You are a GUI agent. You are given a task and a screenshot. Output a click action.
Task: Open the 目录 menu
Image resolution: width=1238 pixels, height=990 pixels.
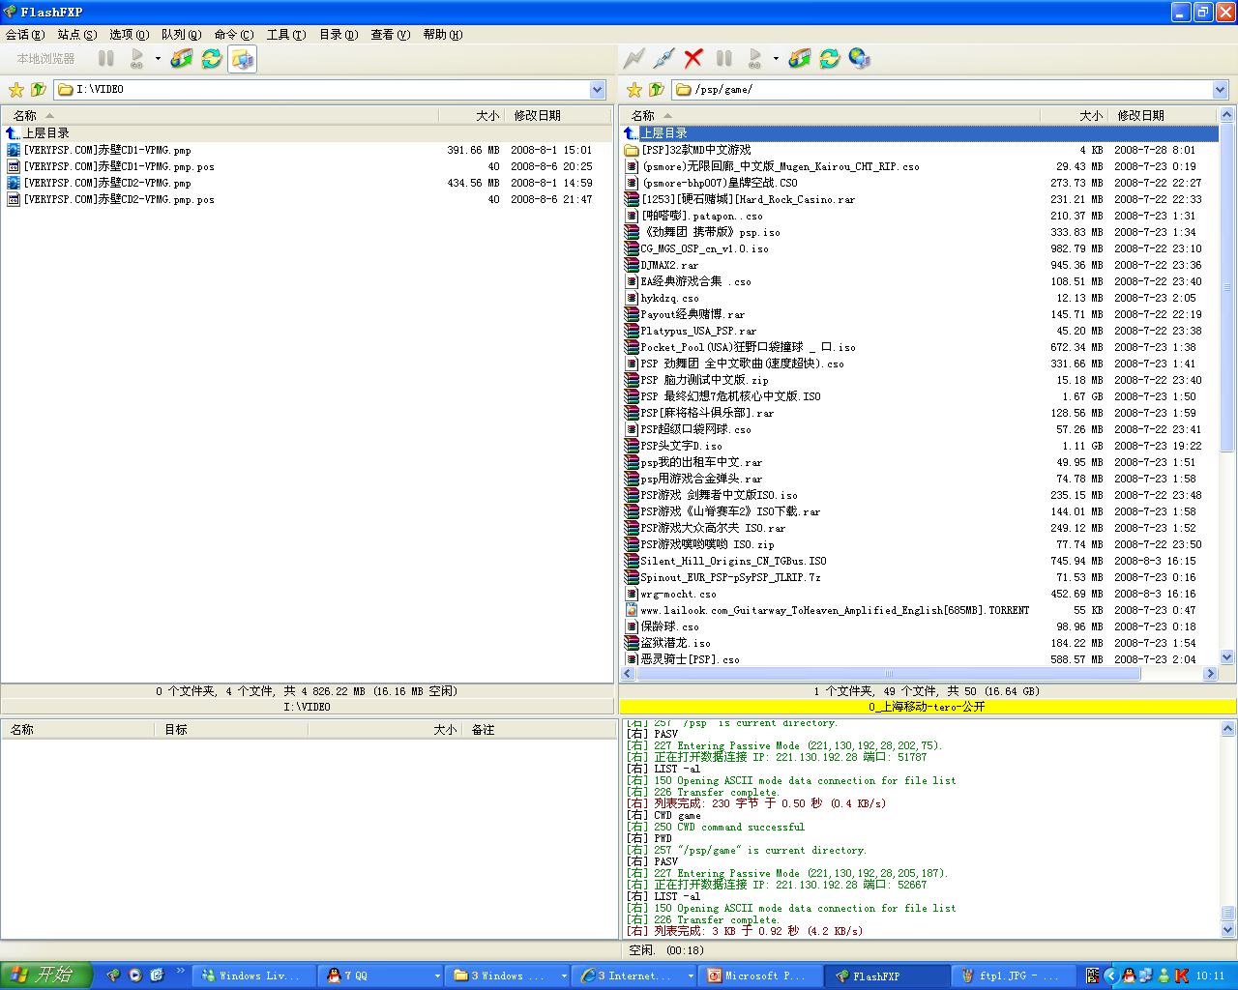pos(339,35)
